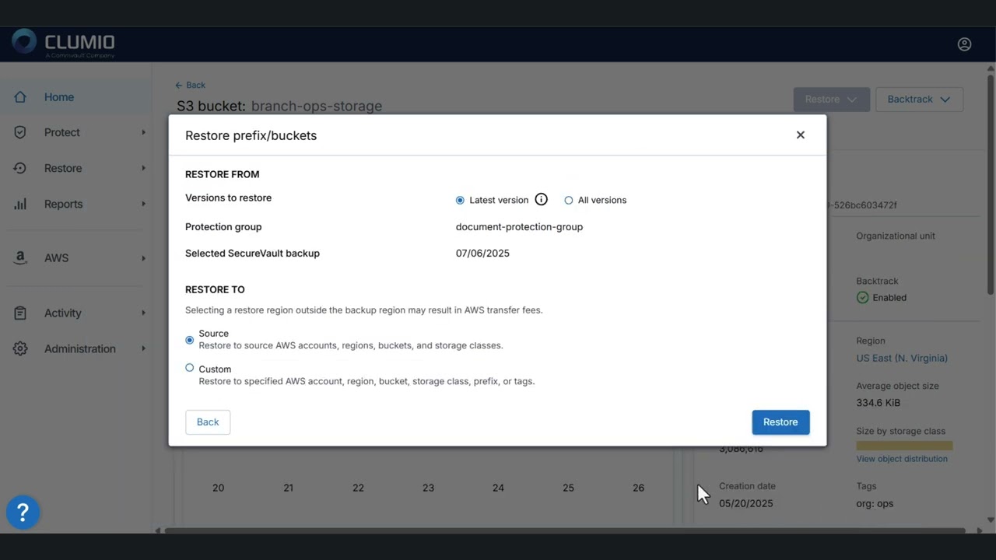Click the info icon beside Latest version
Screen dimensions: 996x560
click(542, 200)
